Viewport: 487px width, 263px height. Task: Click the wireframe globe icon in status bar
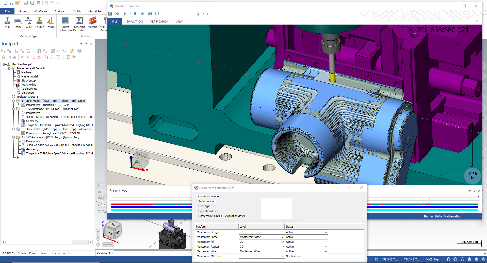pyautogui.click(x=448, y=259)
